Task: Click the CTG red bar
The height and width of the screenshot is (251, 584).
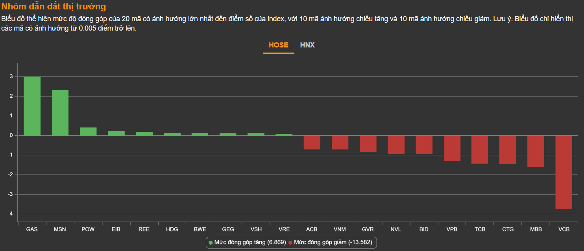Action: pos(508,150)
